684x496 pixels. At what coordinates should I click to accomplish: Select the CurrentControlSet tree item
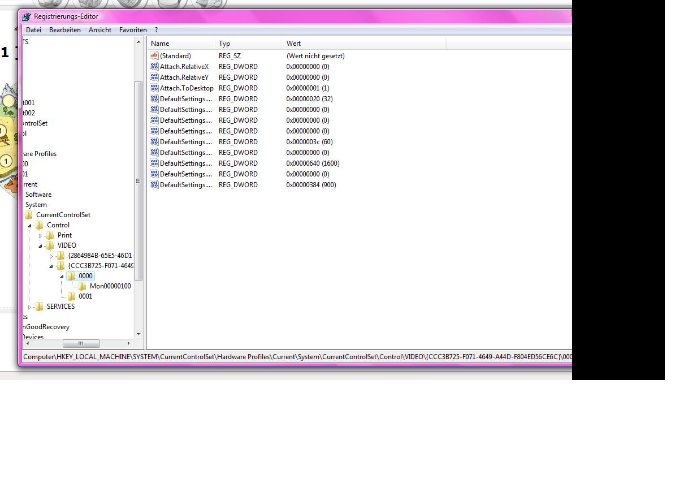point(63,215)
